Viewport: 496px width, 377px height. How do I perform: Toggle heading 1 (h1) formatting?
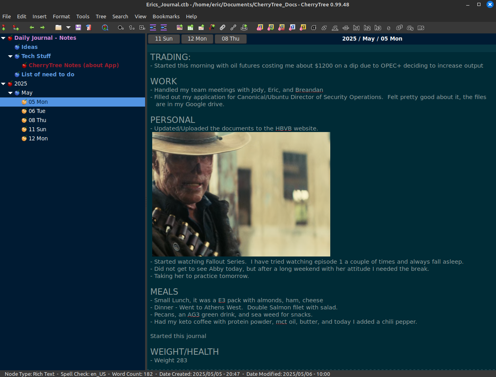coord(356,27)
